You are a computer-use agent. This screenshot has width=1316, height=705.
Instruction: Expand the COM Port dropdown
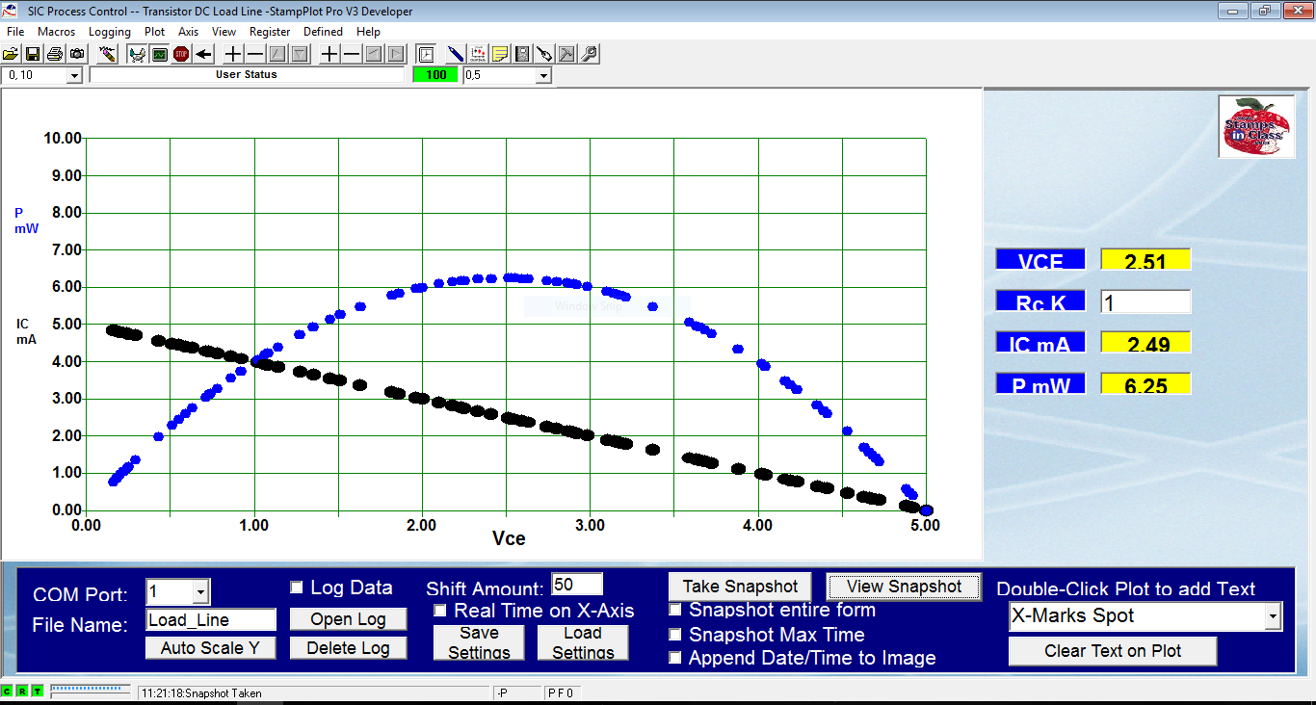click(x=200, y=591)
